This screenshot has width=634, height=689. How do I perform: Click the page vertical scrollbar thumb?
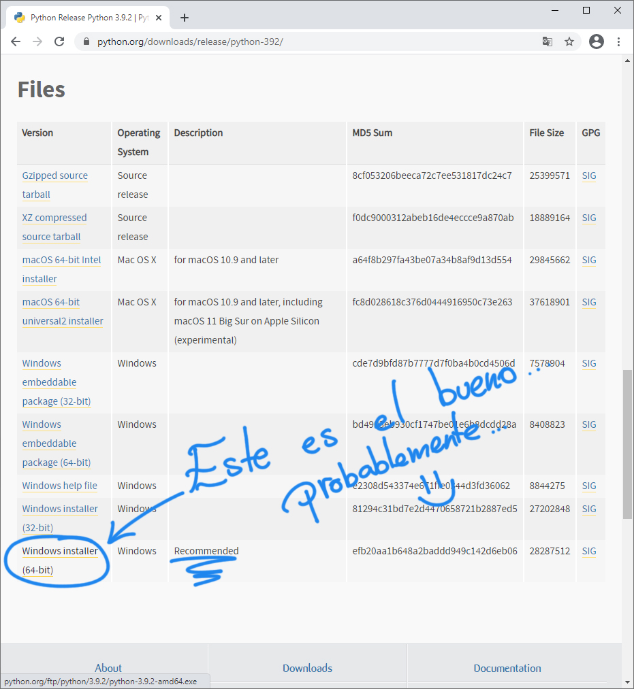pos(628,445)
